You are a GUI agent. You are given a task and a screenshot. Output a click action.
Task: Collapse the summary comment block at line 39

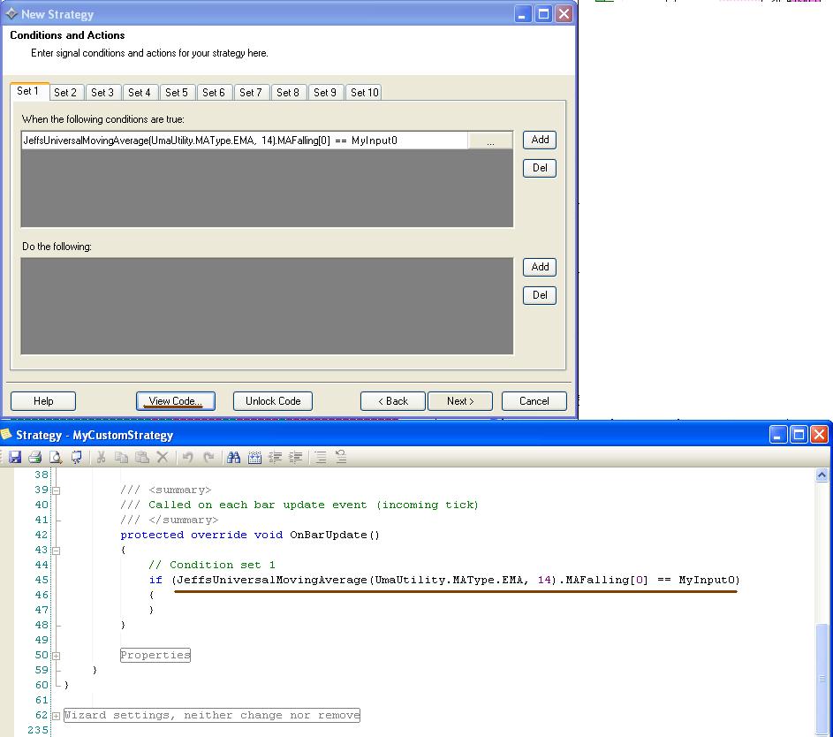[x=56, y=490]
